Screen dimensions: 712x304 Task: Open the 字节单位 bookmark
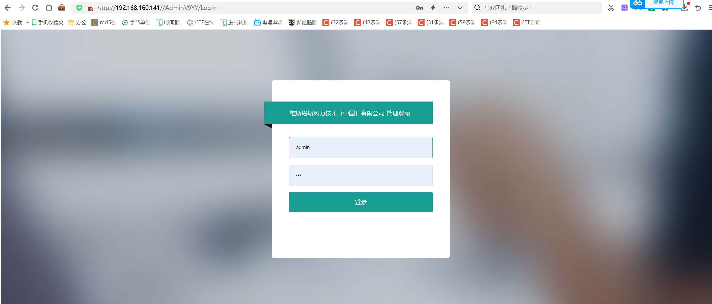pos(136,22)
